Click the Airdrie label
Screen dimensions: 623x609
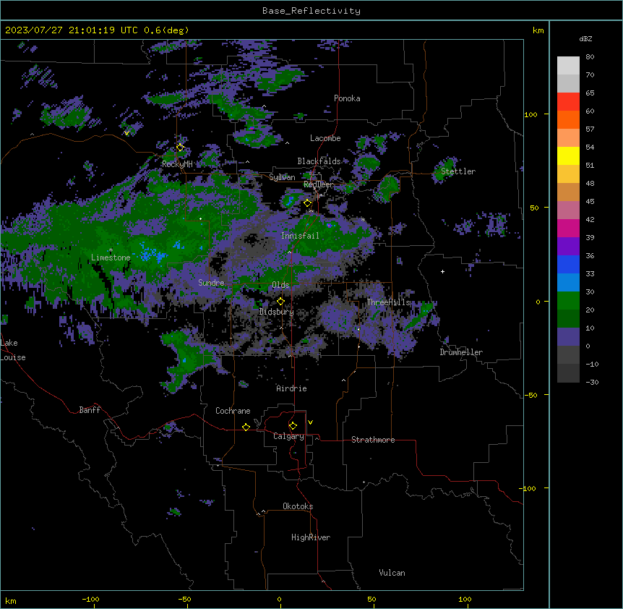[x=292, y=388]
